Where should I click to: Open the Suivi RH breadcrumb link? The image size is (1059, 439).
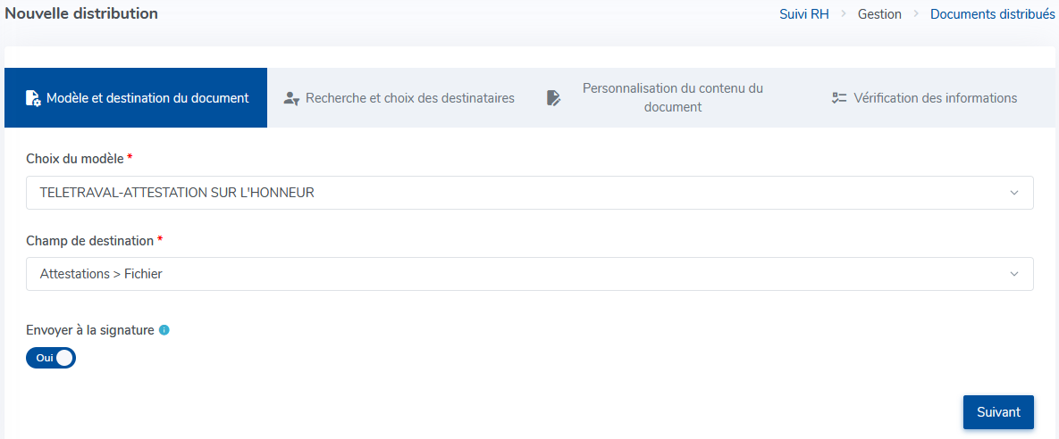coord(804,14)
